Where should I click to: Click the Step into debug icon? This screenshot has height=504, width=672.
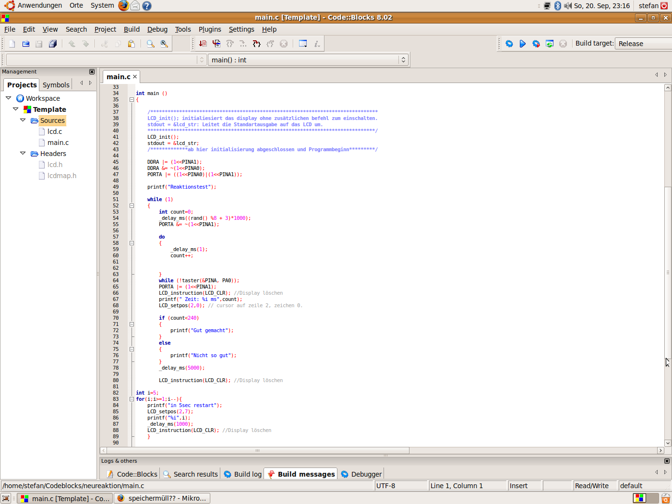(257, 44)
